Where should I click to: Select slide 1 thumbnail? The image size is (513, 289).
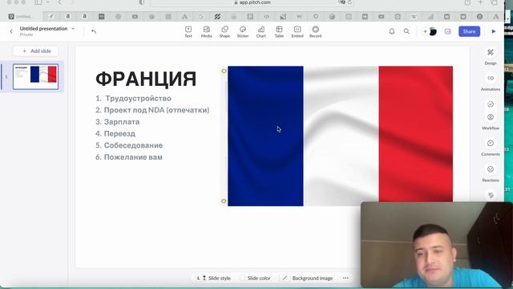click(x=35, y=77)
